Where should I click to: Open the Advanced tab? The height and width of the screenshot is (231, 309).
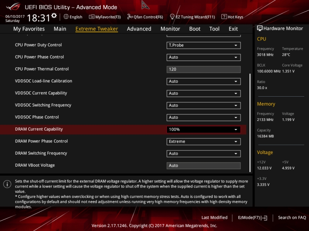(x=139, y=29)
